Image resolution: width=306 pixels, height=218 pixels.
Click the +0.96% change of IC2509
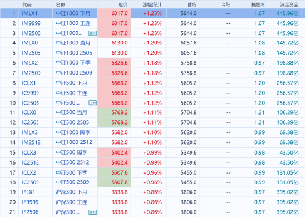click(152, 182)
